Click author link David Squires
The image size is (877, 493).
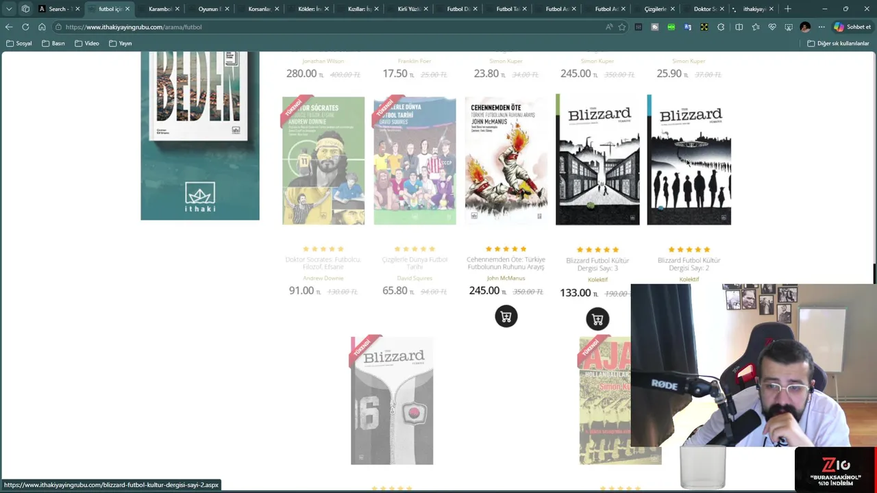(x=415, y=278)
